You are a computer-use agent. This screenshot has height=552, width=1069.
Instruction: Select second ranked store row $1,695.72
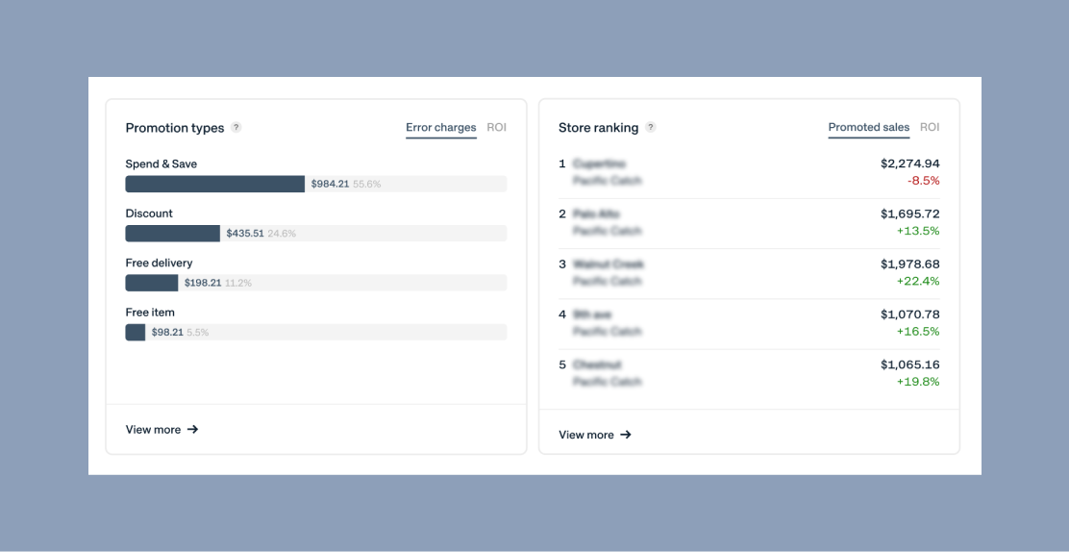pyautogui.click(x=749, y=222)
